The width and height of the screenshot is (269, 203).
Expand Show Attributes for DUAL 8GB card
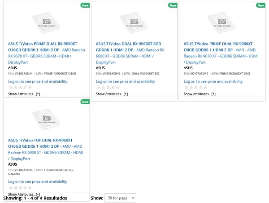click(112, 94)
